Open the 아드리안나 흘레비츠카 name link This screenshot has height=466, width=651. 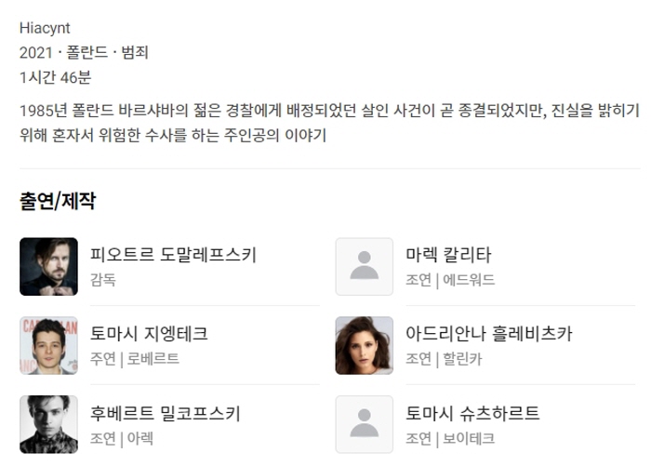[x=489, y=334]
